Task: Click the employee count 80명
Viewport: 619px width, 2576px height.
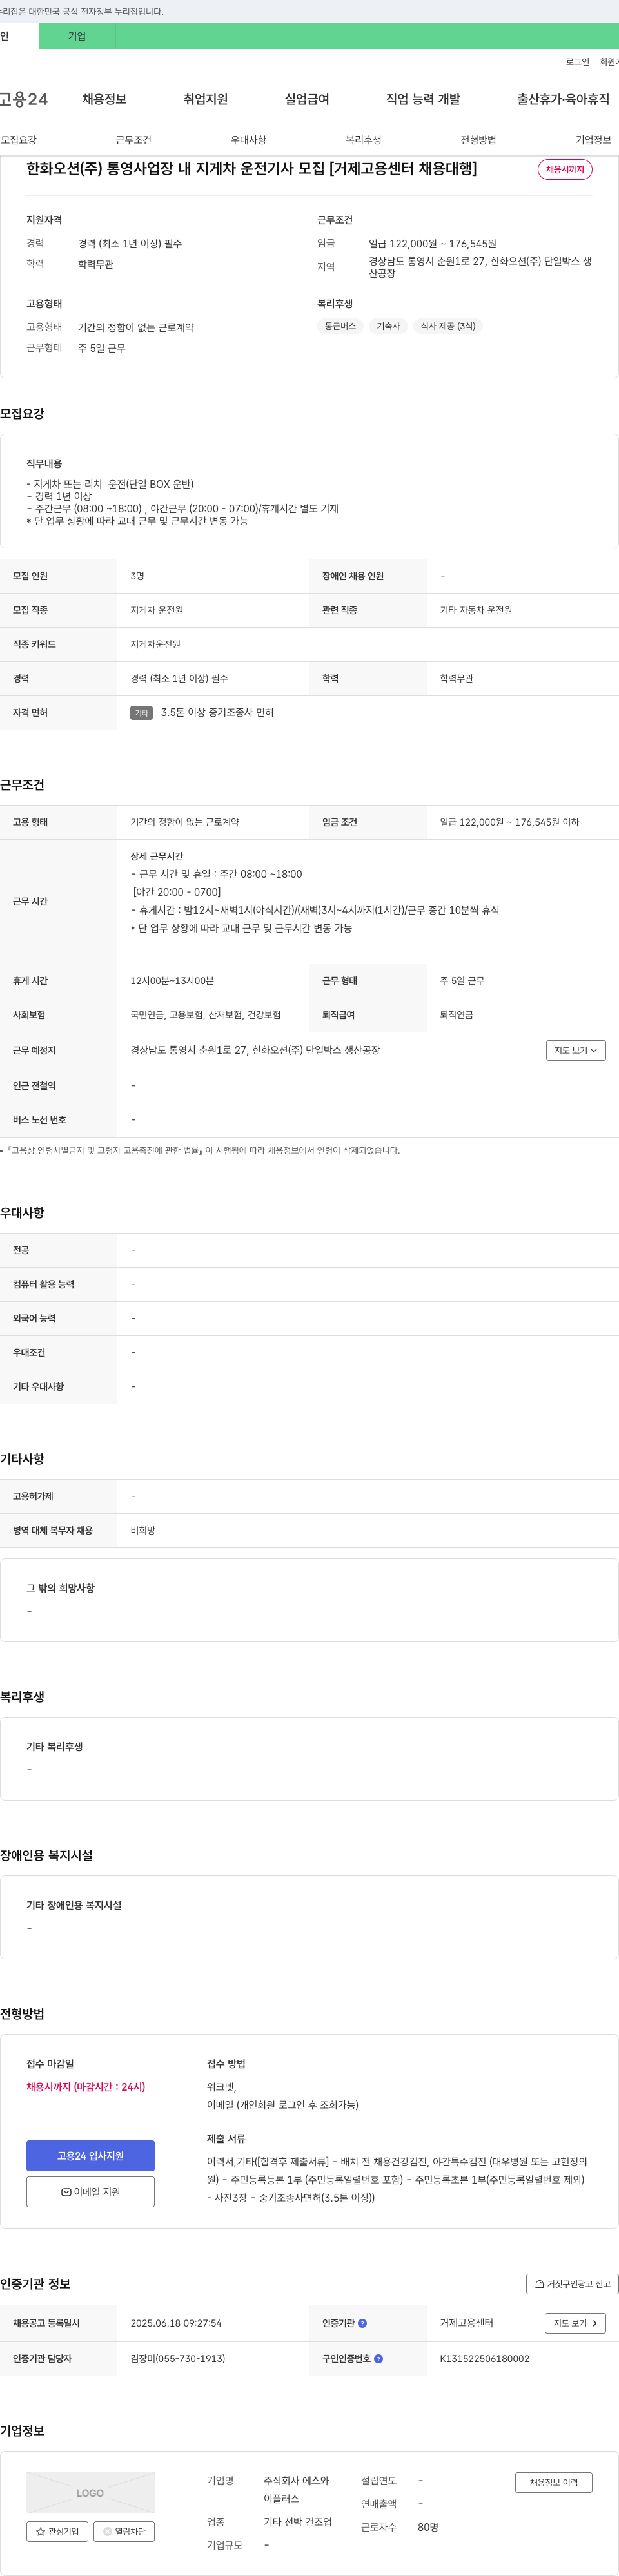Action: (x=428, y=2527)
